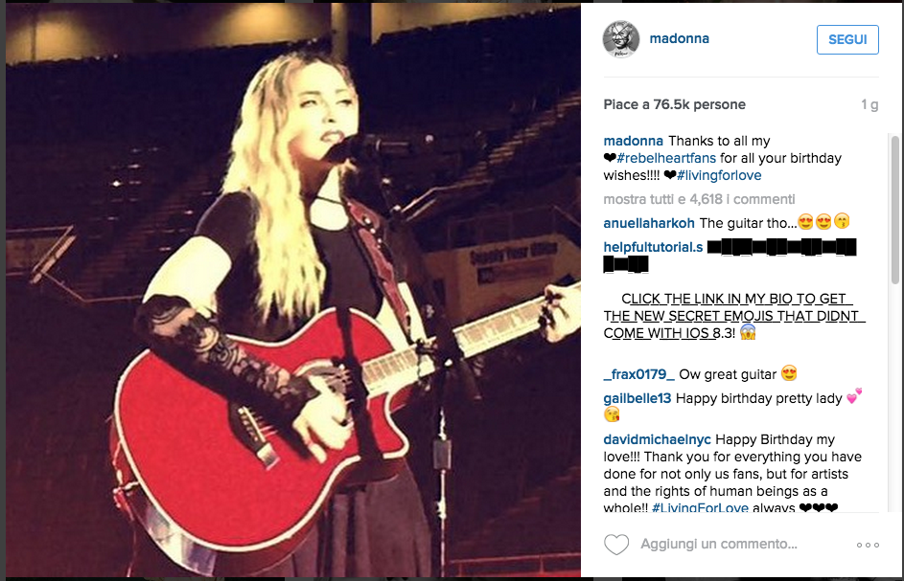This screenshot has height=581, width=904.
Task: Click the comments scrollbar thumb
Action: tap(894, 210)
